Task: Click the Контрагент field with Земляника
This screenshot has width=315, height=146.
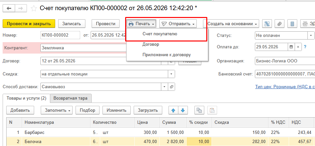Action: [82, 48]
